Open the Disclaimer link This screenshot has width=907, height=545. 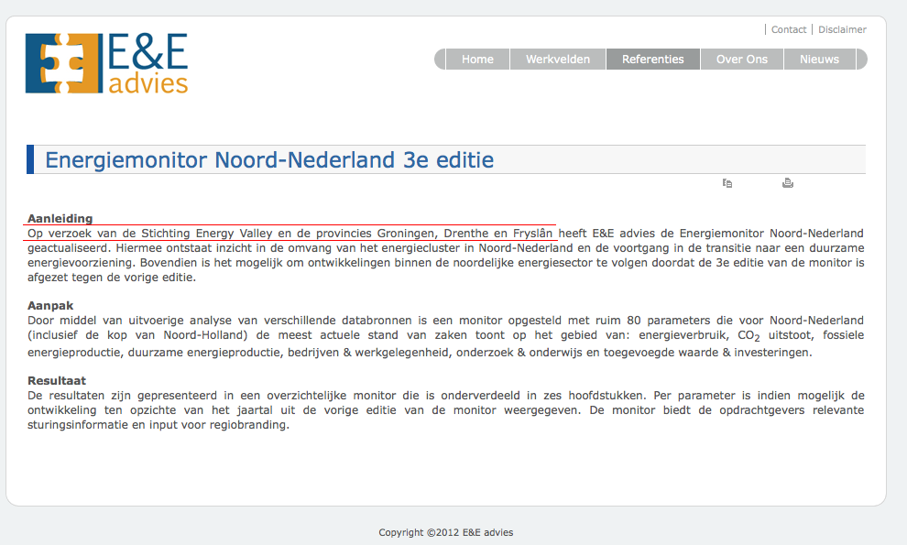(x=842, y=29)
